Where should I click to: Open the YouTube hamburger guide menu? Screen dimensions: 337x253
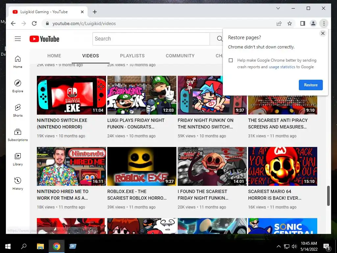(x=18, y=39)
